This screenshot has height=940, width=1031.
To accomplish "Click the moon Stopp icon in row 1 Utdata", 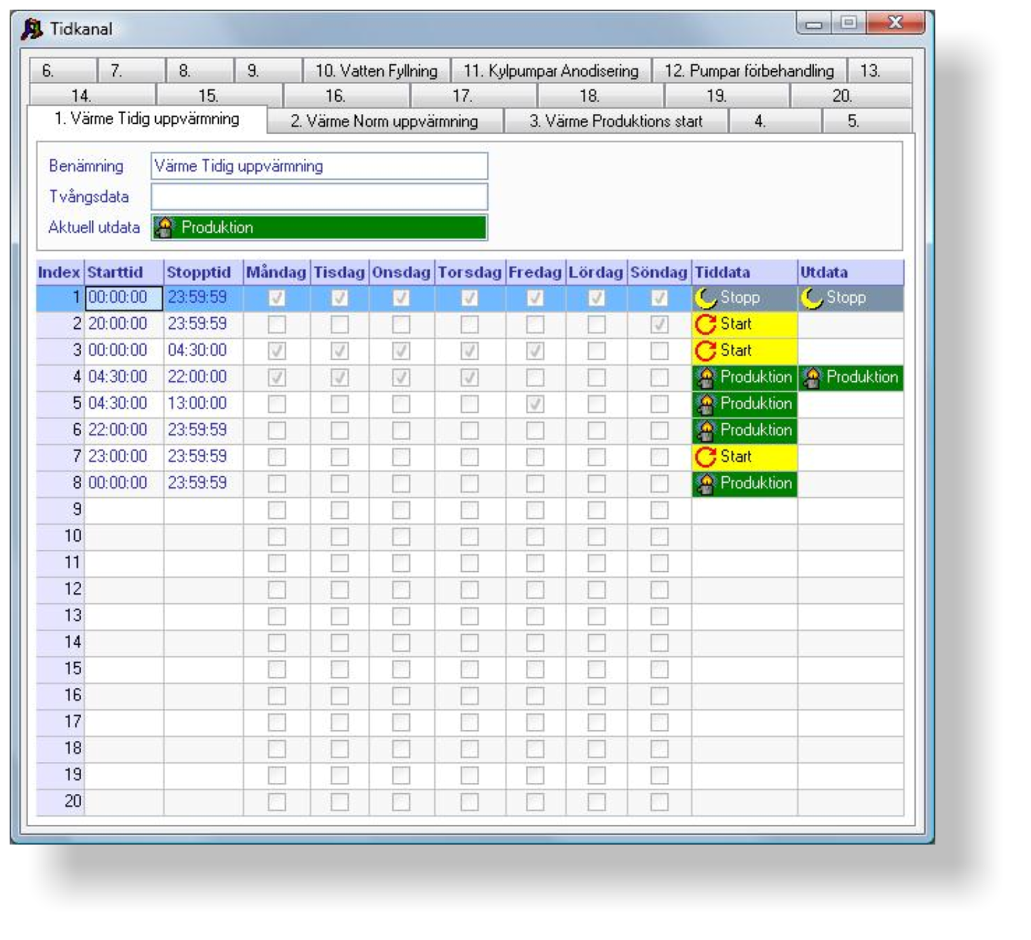I will (x=812, y=298).
